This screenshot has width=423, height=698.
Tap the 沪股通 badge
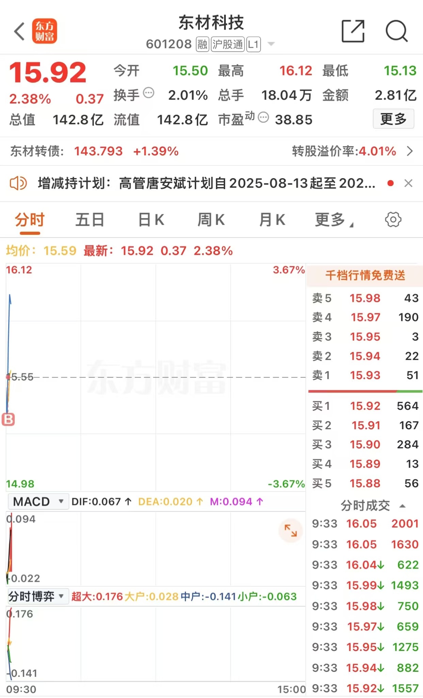tap(228, 44)
